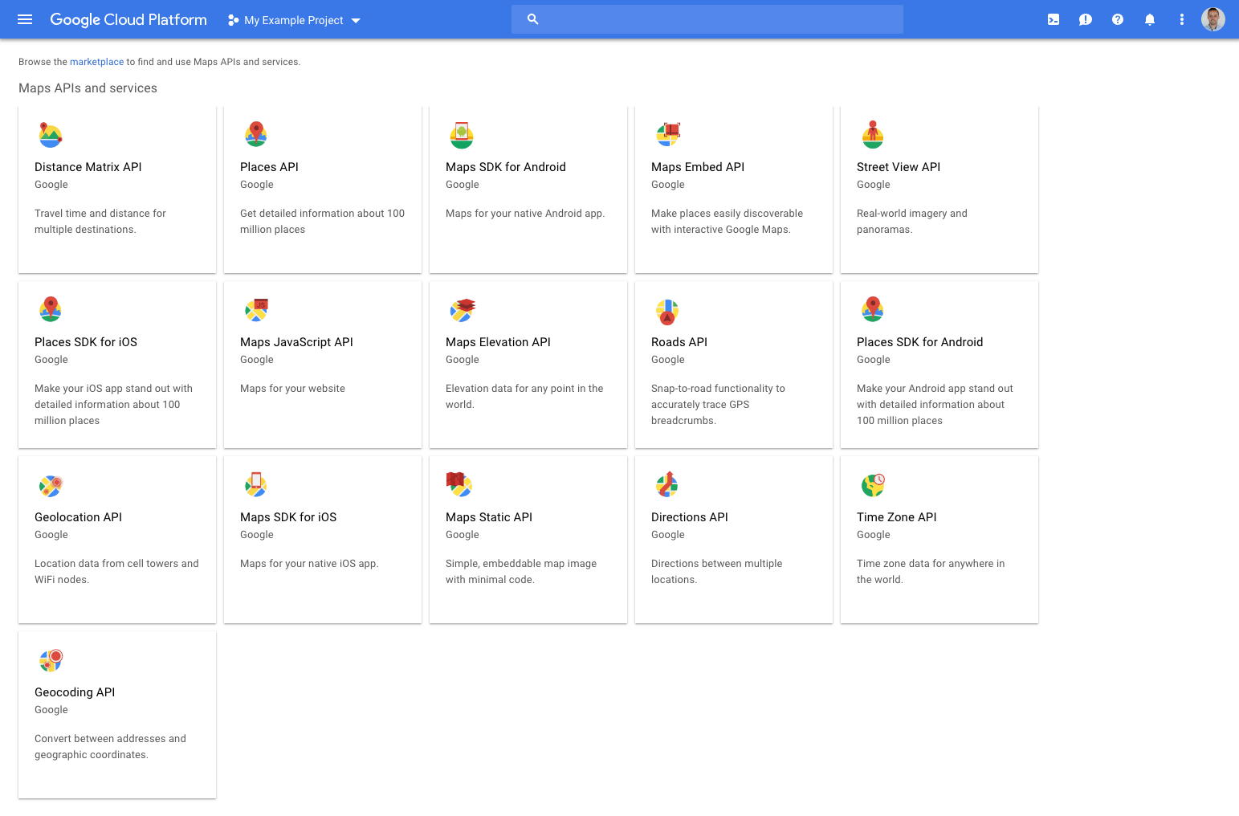Click 'Convert between addresses' description text

point(110,747)
